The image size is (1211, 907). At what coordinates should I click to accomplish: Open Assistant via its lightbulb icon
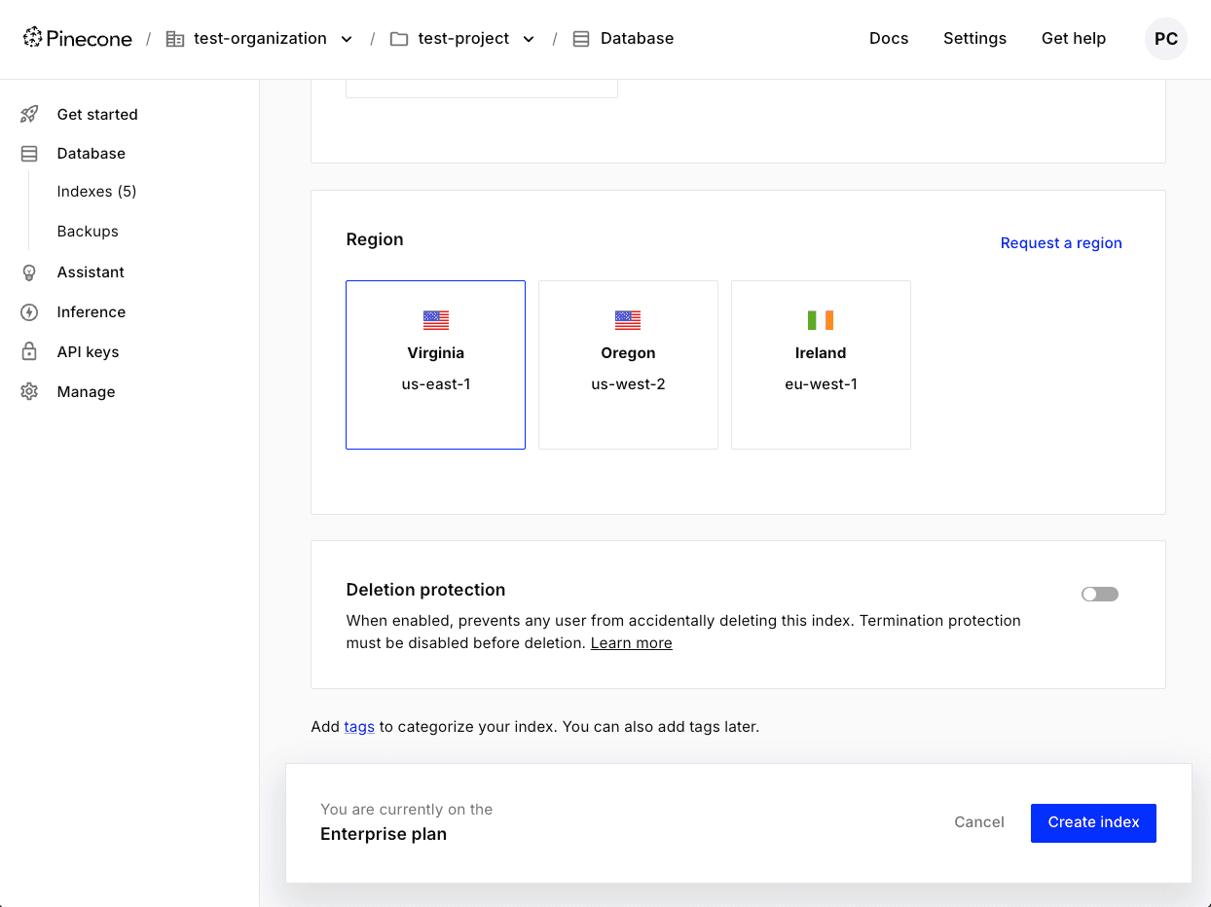[28, 272]
